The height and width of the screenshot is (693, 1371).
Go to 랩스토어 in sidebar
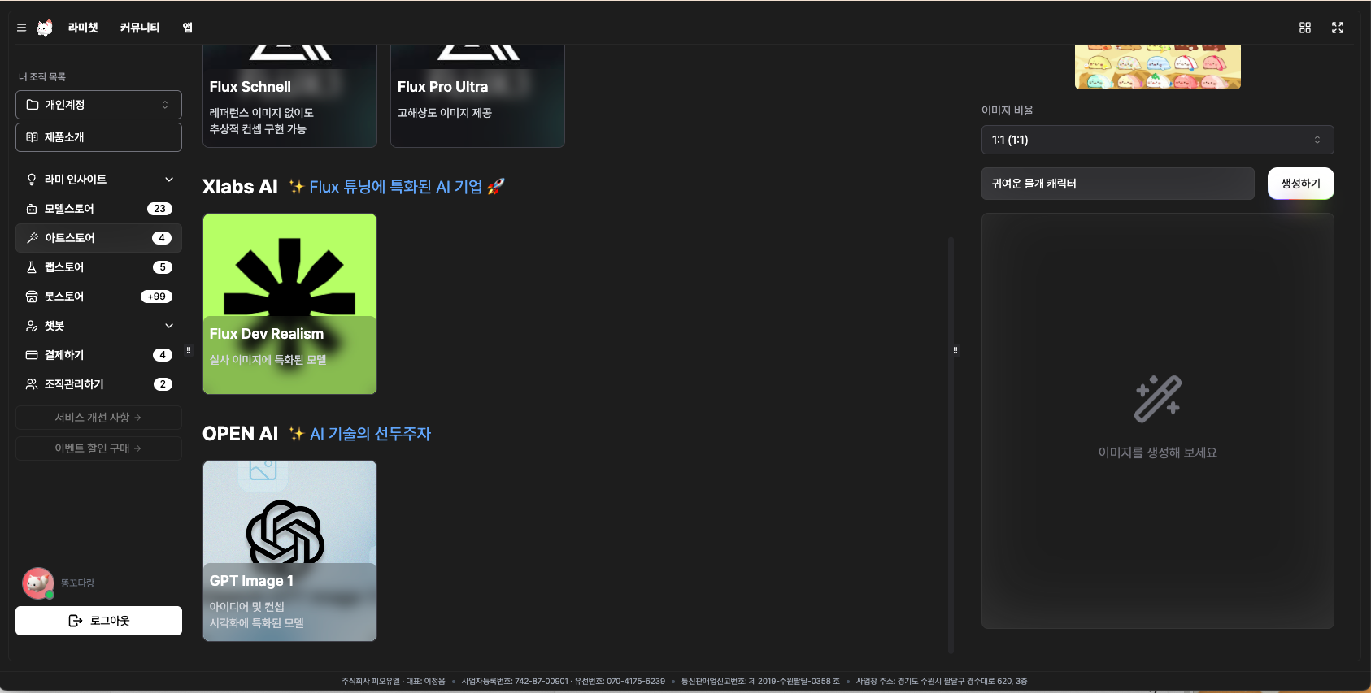click(98, 267)
